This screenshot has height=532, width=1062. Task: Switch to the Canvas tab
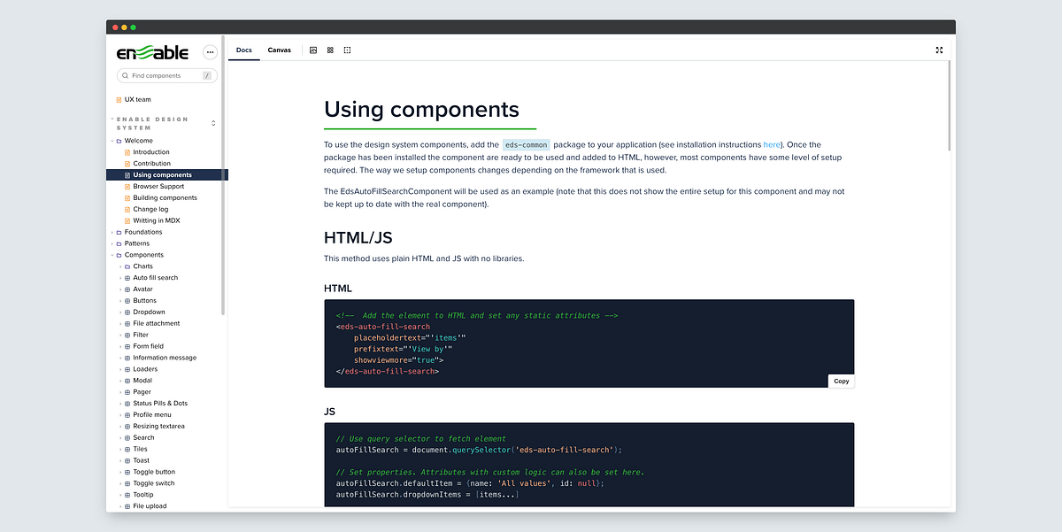click(279, 50)
